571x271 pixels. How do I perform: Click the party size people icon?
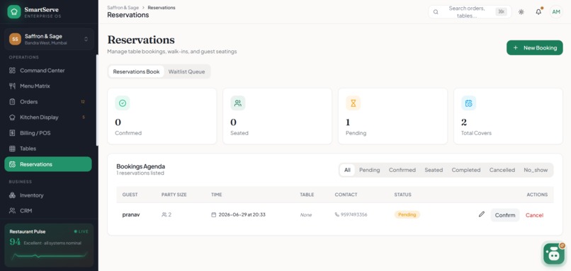[164, 214]
